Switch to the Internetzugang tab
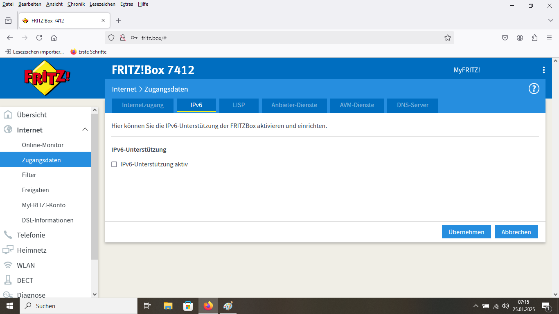Viewport: 559px width, 314px height. (x=143, y=105)
